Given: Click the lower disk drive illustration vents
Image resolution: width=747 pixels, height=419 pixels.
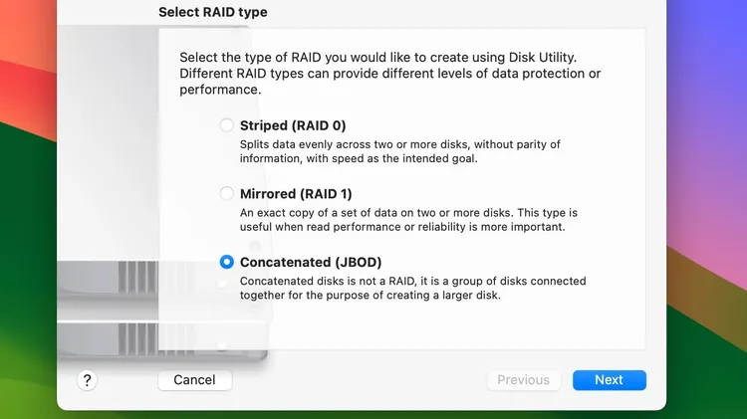Looking at the screenshot, I should (x=138, y=339).
